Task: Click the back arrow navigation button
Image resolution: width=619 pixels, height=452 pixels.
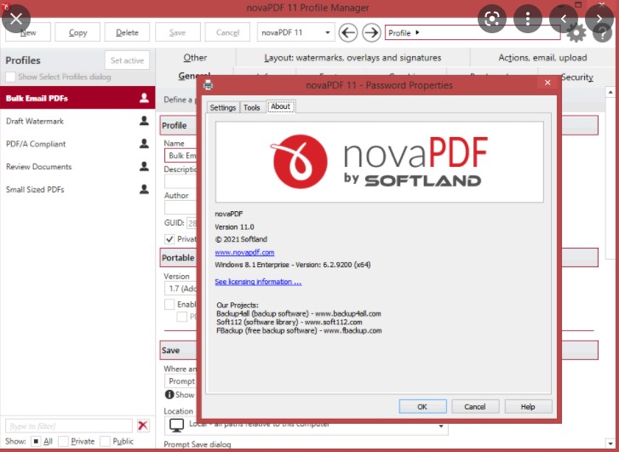Action: pyautogui.click(x=348, y=32)
